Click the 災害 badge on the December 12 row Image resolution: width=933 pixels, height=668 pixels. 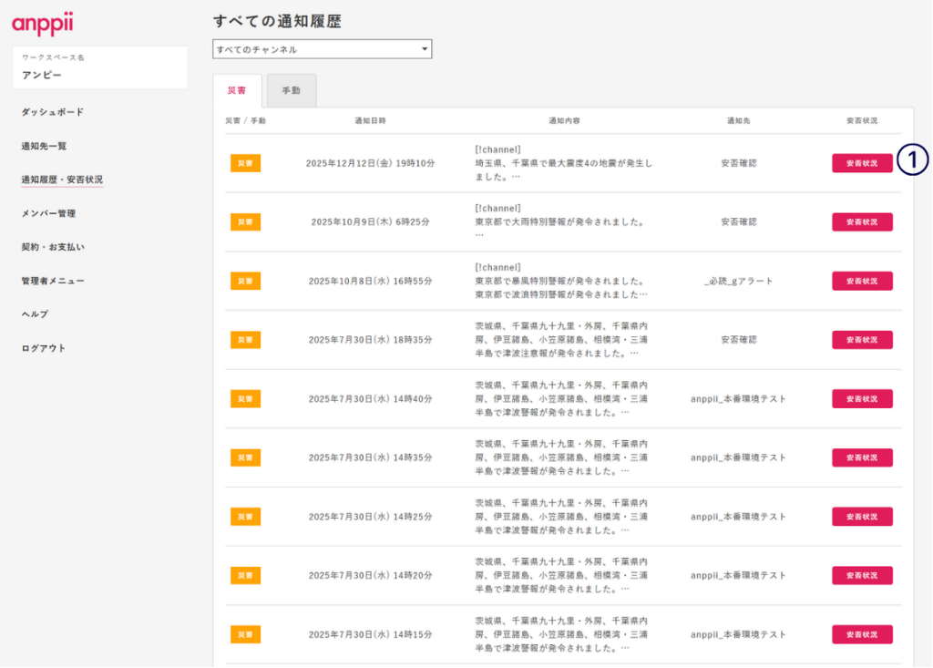tap(245, 163)
